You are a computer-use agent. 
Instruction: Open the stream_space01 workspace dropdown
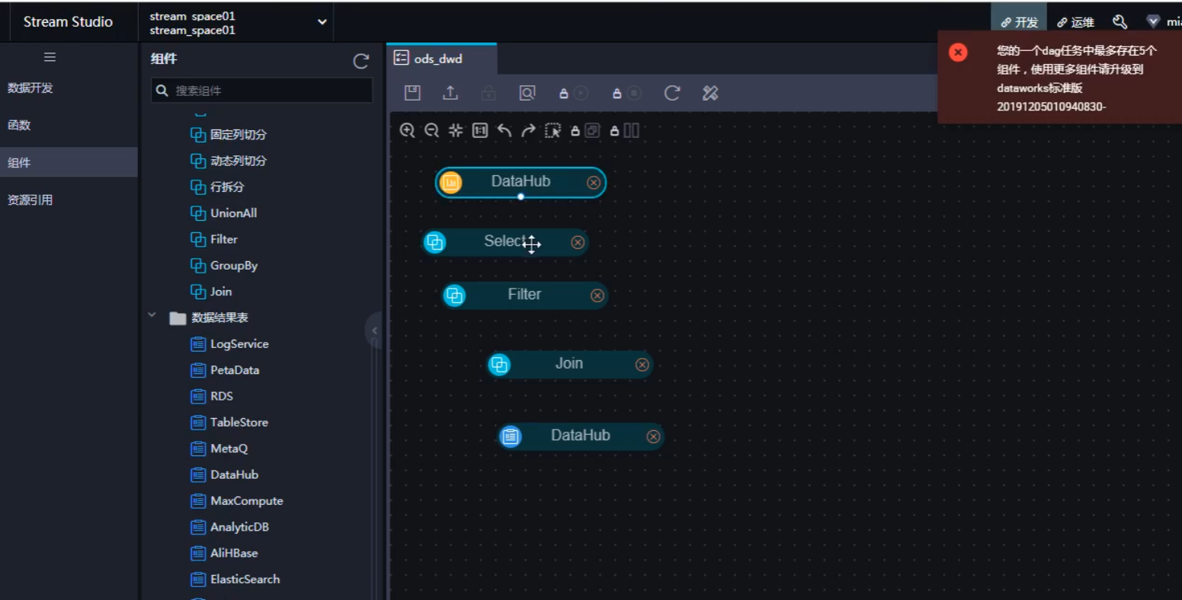click(238, 23)
